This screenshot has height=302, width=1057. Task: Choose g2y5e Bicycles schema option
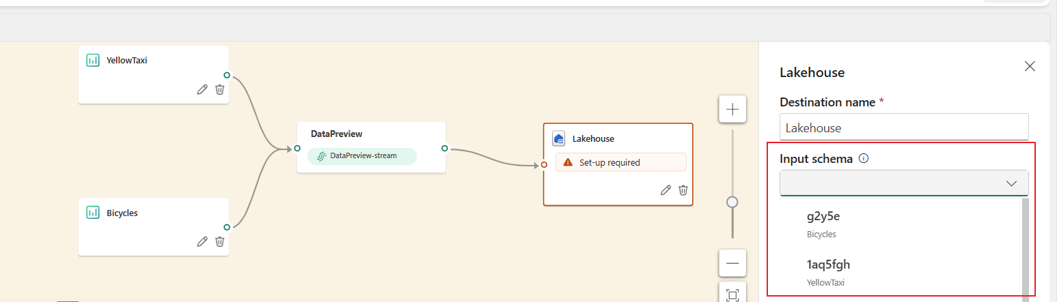click(901, 224)
